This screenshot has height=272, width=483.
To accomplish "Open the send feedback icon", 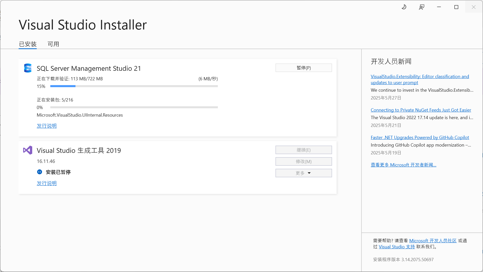I will click(x=422, y=7).
